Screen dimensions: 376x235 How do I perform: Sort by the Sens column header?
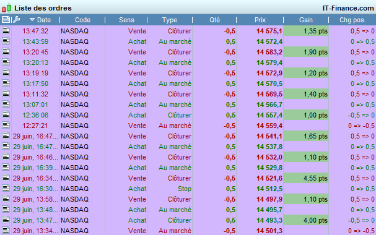click(126, 20)
